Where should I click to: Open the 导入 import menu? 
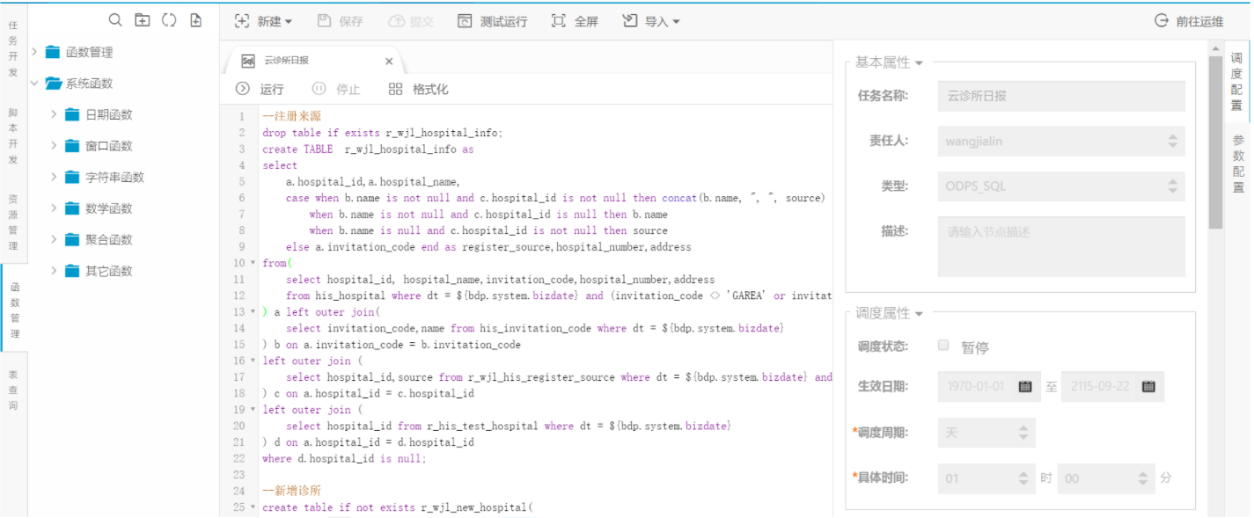651,21
